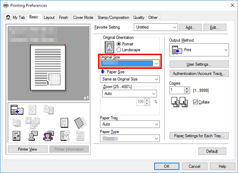Click the printer icon in title bar
This screenshot has height=173, width=238.
click(6, 5)
